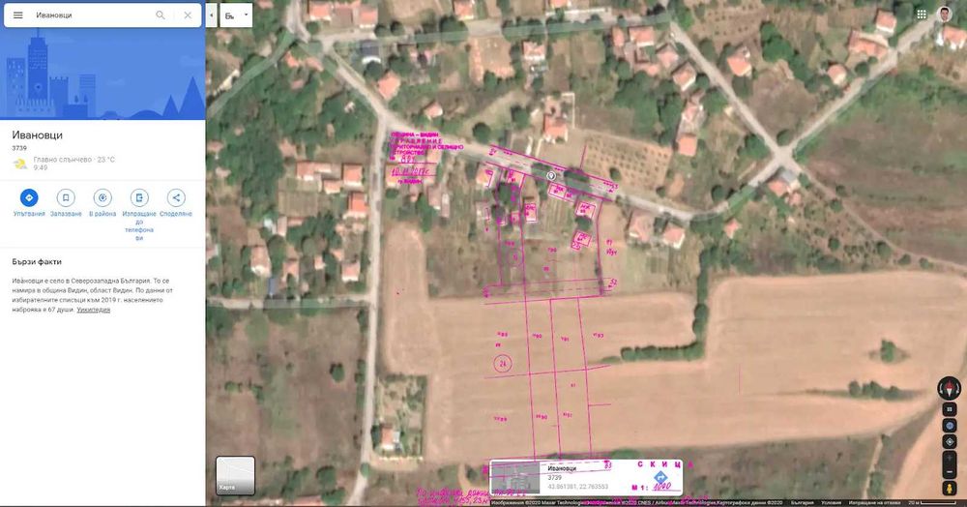Image resolution: width=967 pixels, height=507 pixels.
Task: Get directions with Упътвания icon
Action: [x=29, y=197]
